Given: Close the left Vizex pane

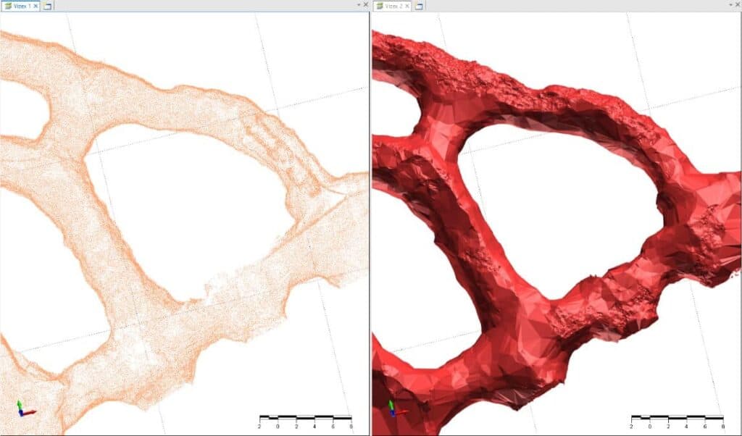Looking at the screenshot, I should click(365, 5).
